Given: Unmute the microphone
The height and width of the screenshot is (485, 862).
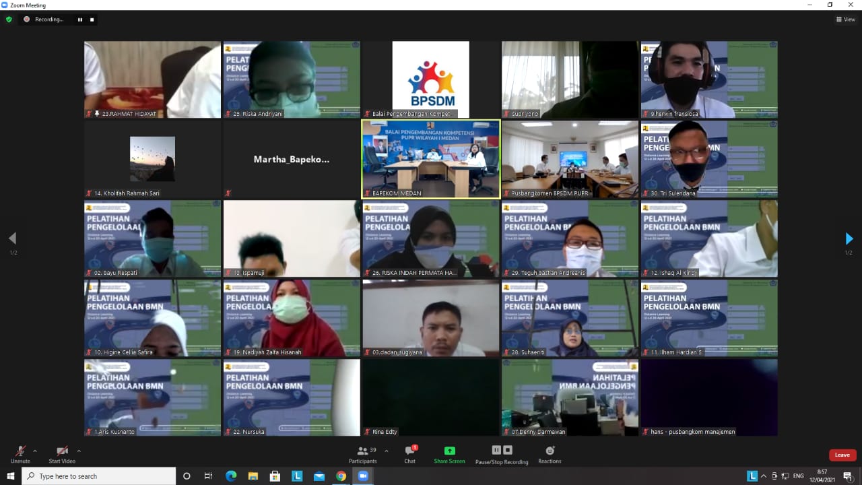Looking at the screenshot, I should point(20,455).
